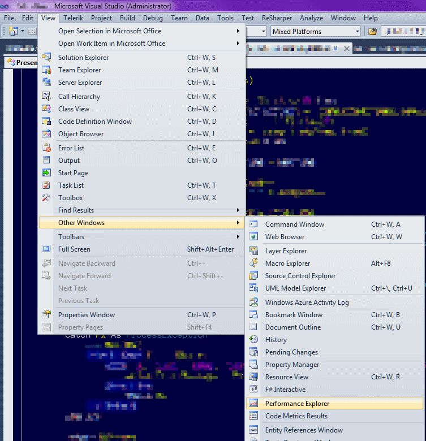Screen dimensions: 426x441
Task: Open the Team menu
Action: click(x=179, y=18)
